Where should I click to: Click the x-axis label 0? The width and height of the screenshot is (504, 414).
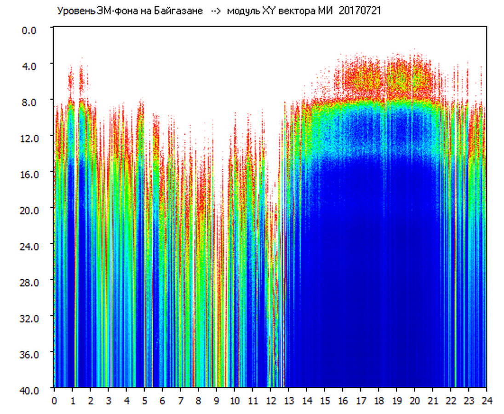(54, 401)
